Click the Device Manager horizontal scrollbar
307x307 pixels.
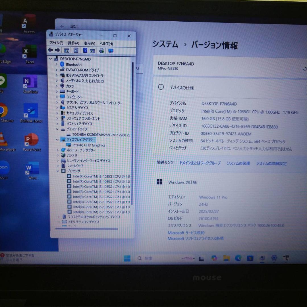coord(86,229)
